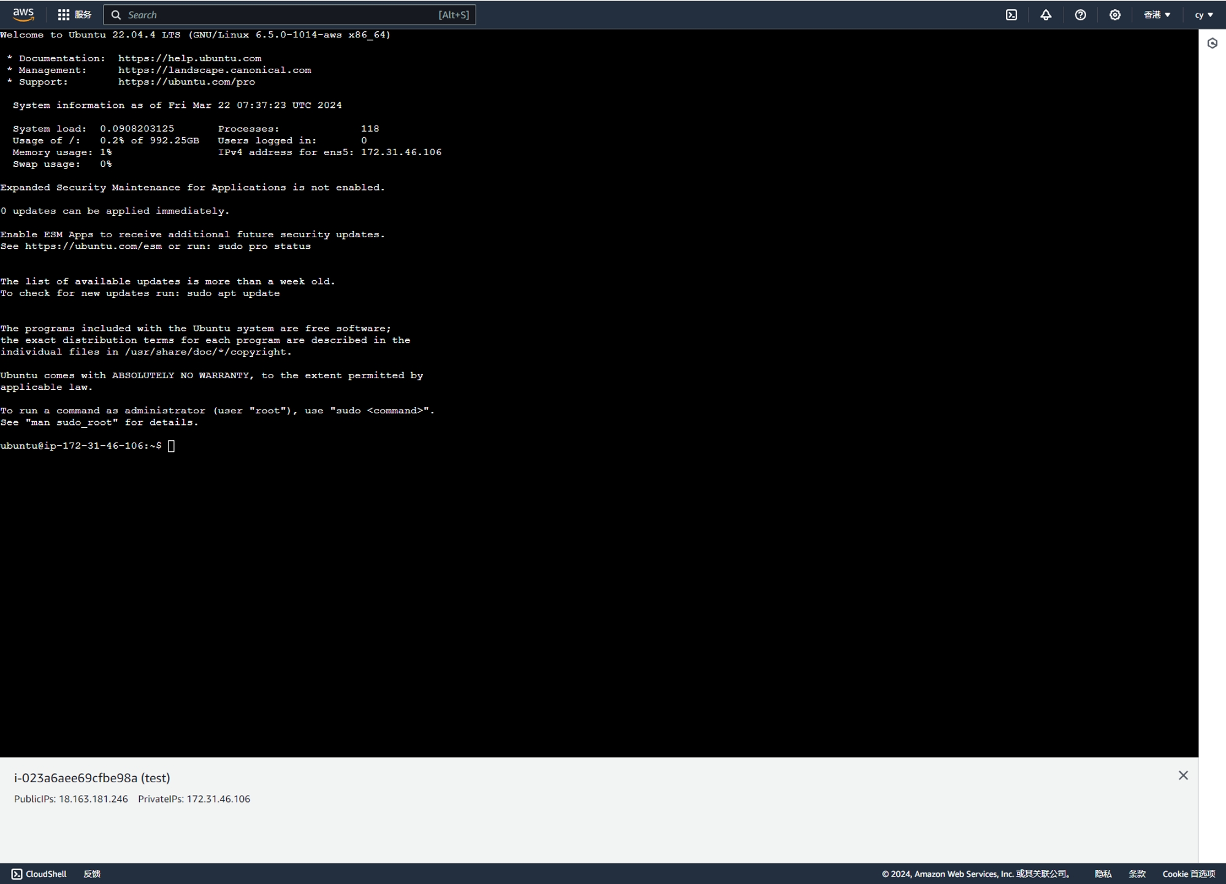Open Cookie 首选项 preferences
The height and width of the screenshot is (884, 1226).
[1188, 874]
